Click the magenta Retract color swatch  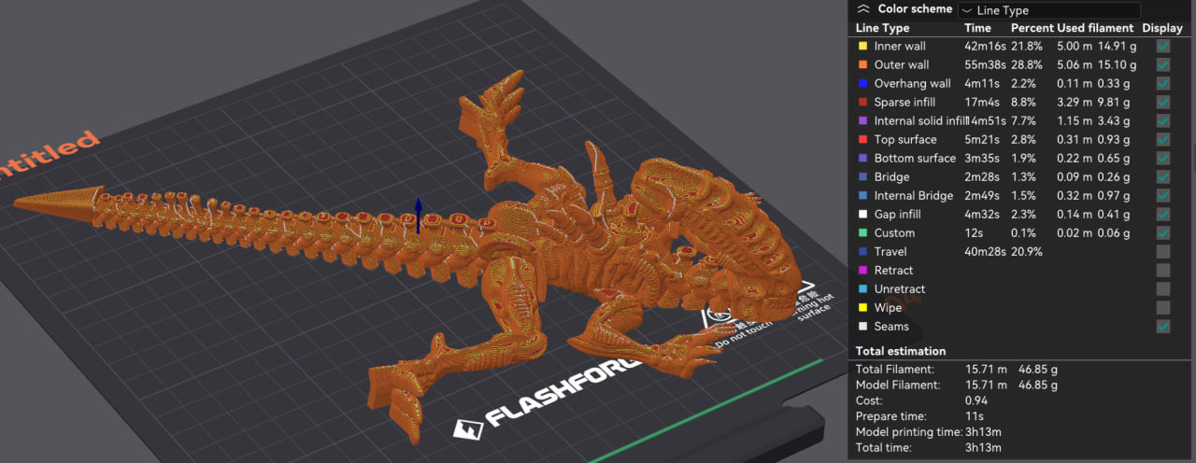point(861,270)
